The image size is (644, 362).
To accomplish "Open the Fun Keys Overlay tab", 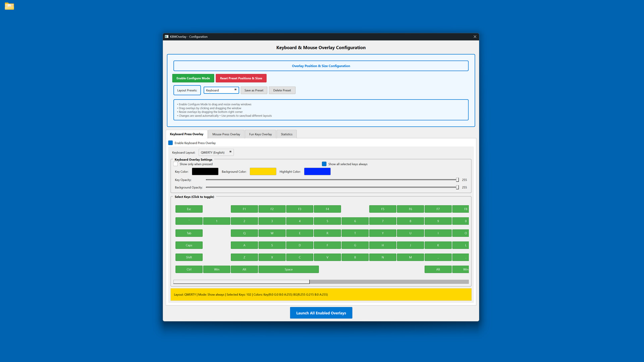I will click(260, 134).
